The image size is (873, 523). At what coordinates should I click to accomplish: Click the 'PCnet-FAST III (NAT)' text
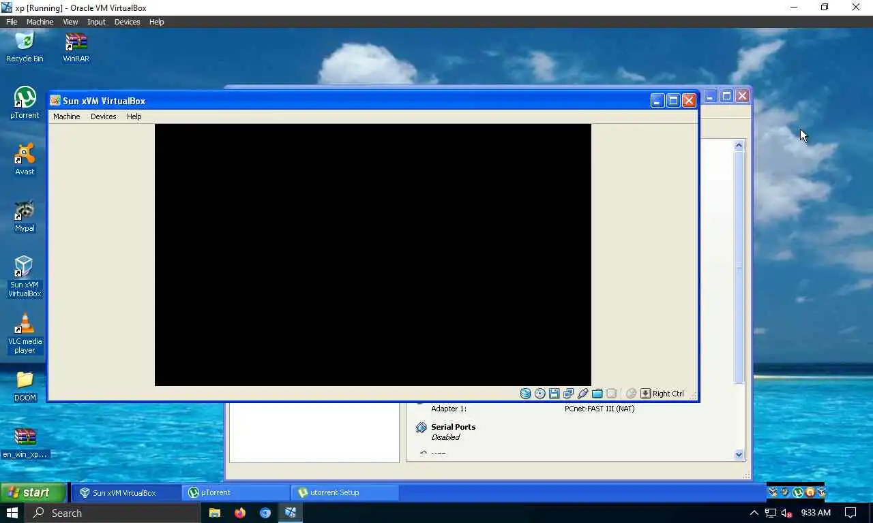point(600,409)
